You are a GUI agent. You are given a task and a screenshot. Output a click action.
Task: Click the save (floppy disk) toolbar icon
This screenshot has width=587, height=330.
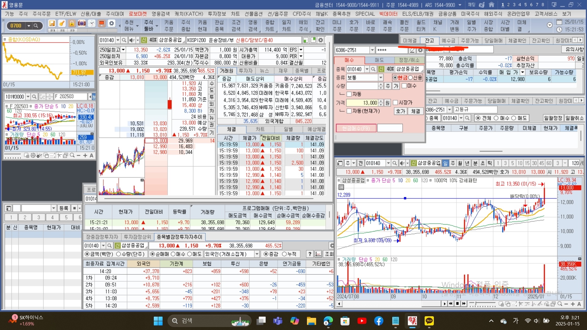(52, 24)
